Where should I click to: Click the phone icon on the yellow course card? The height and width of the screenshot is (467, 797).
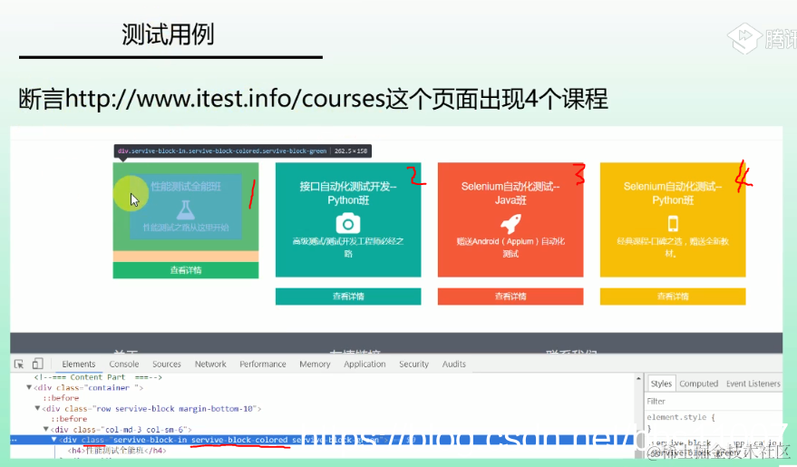point(673,224)
